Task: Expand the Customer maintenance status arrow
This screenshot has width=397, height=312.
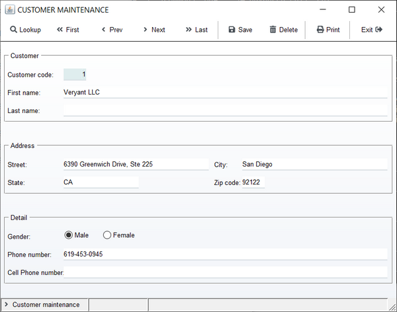Action: click(x=6, y=305)
